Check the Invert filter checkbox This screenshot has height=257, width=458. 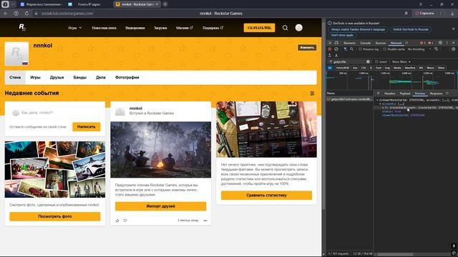click(376, 62)
